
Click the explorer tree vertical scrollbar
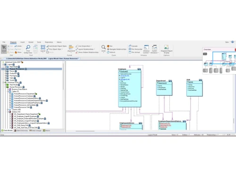click(x=63, y=76)
